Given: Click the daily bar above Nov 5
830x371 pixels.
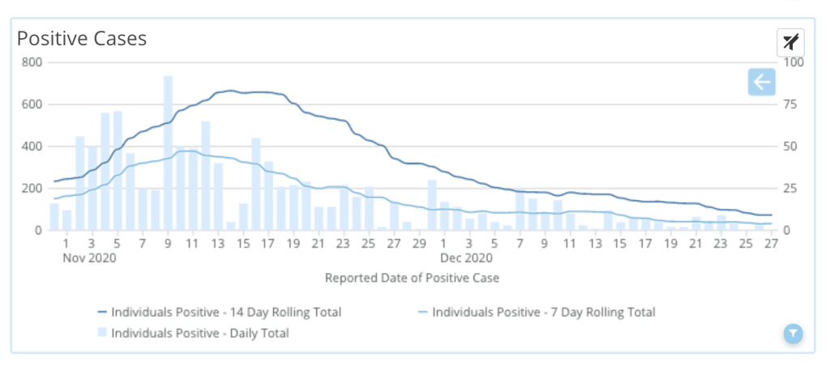Looking at the screenshot, I should coord(118,170).
